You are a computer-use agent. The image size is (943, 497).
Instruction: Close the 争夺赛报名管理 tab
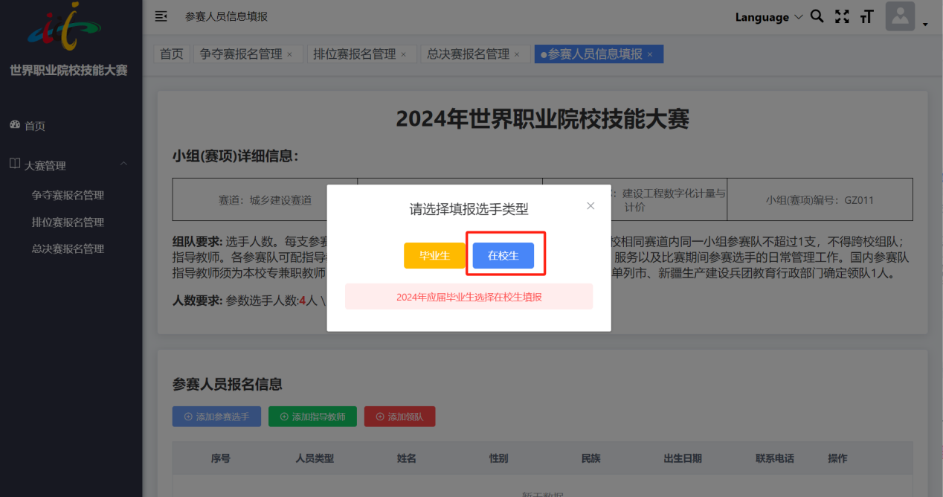(290, 54)
